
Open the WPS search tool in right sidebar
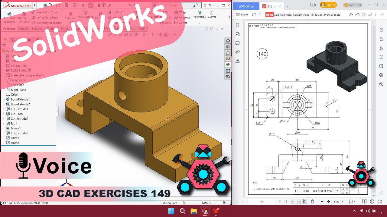[x=381, y=75]
